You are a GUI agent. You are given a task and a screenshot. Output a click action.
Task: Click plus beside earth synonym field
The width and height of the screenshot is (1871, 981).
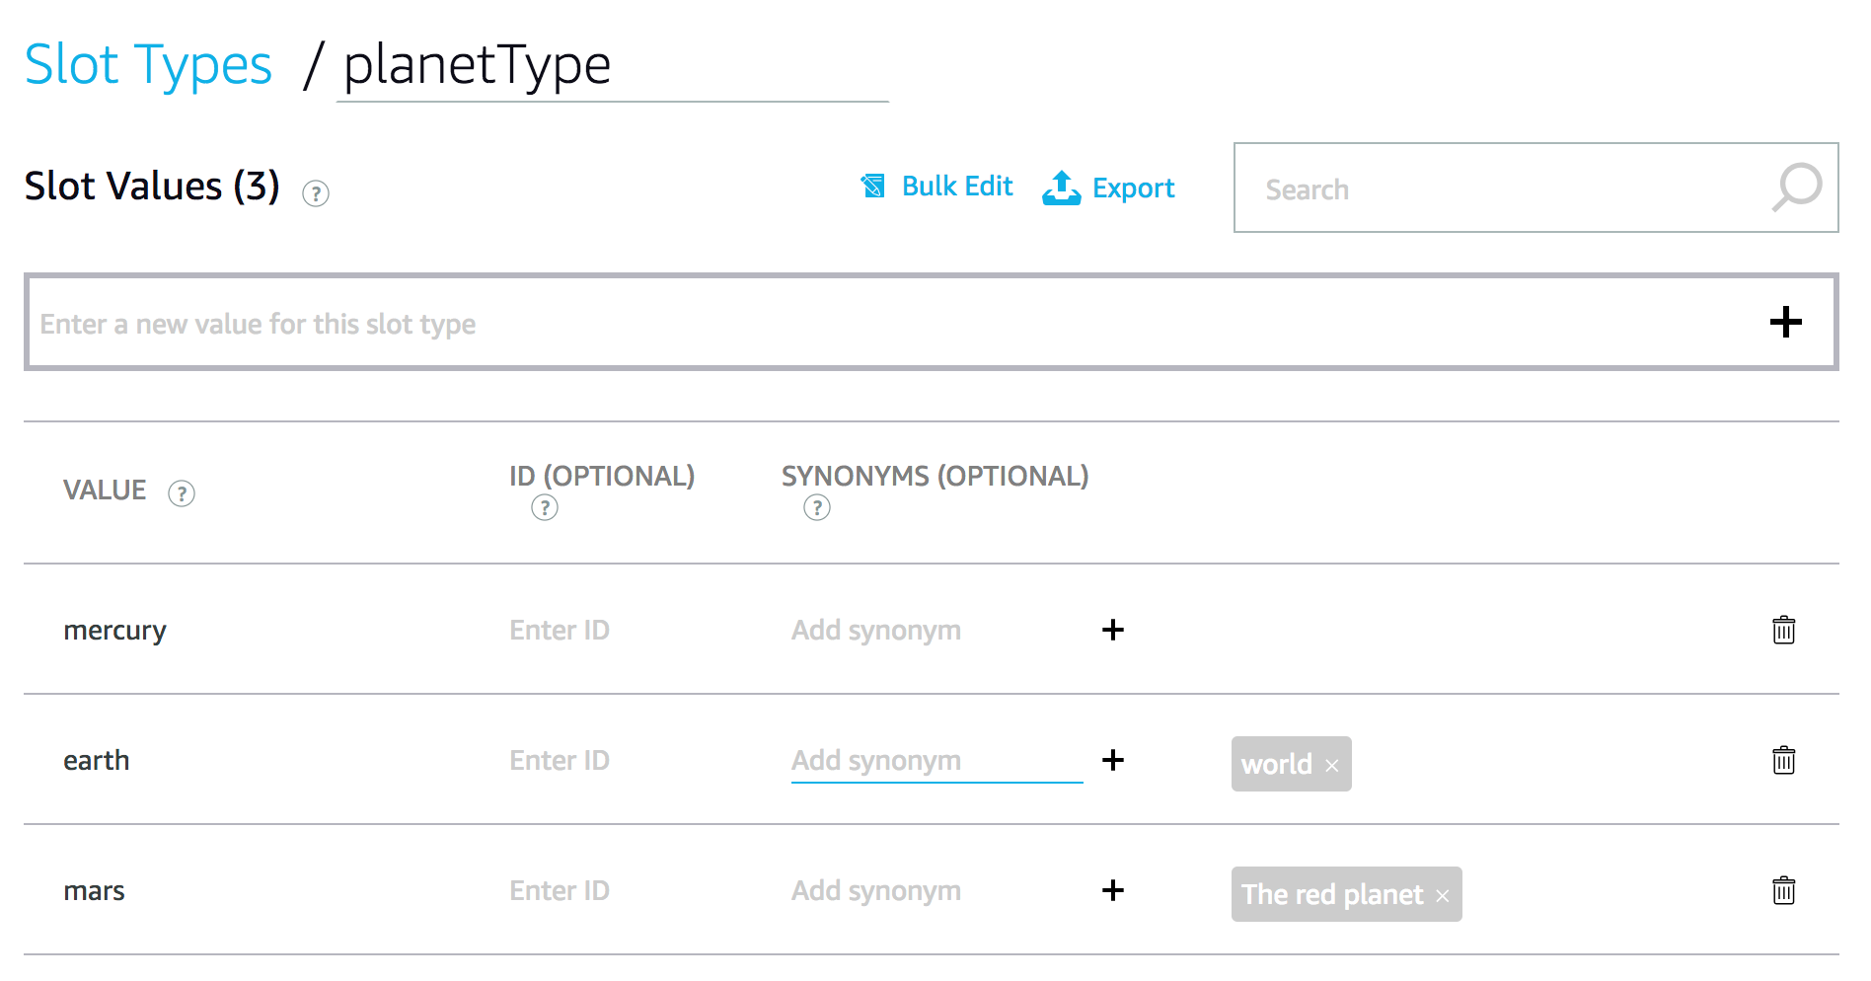(x=1113, y=760)
